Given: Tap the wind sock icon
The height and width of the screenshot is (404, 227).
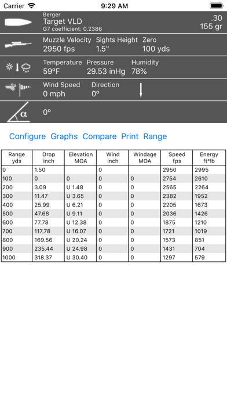Looking at the screenshot, I should (18, 89).
